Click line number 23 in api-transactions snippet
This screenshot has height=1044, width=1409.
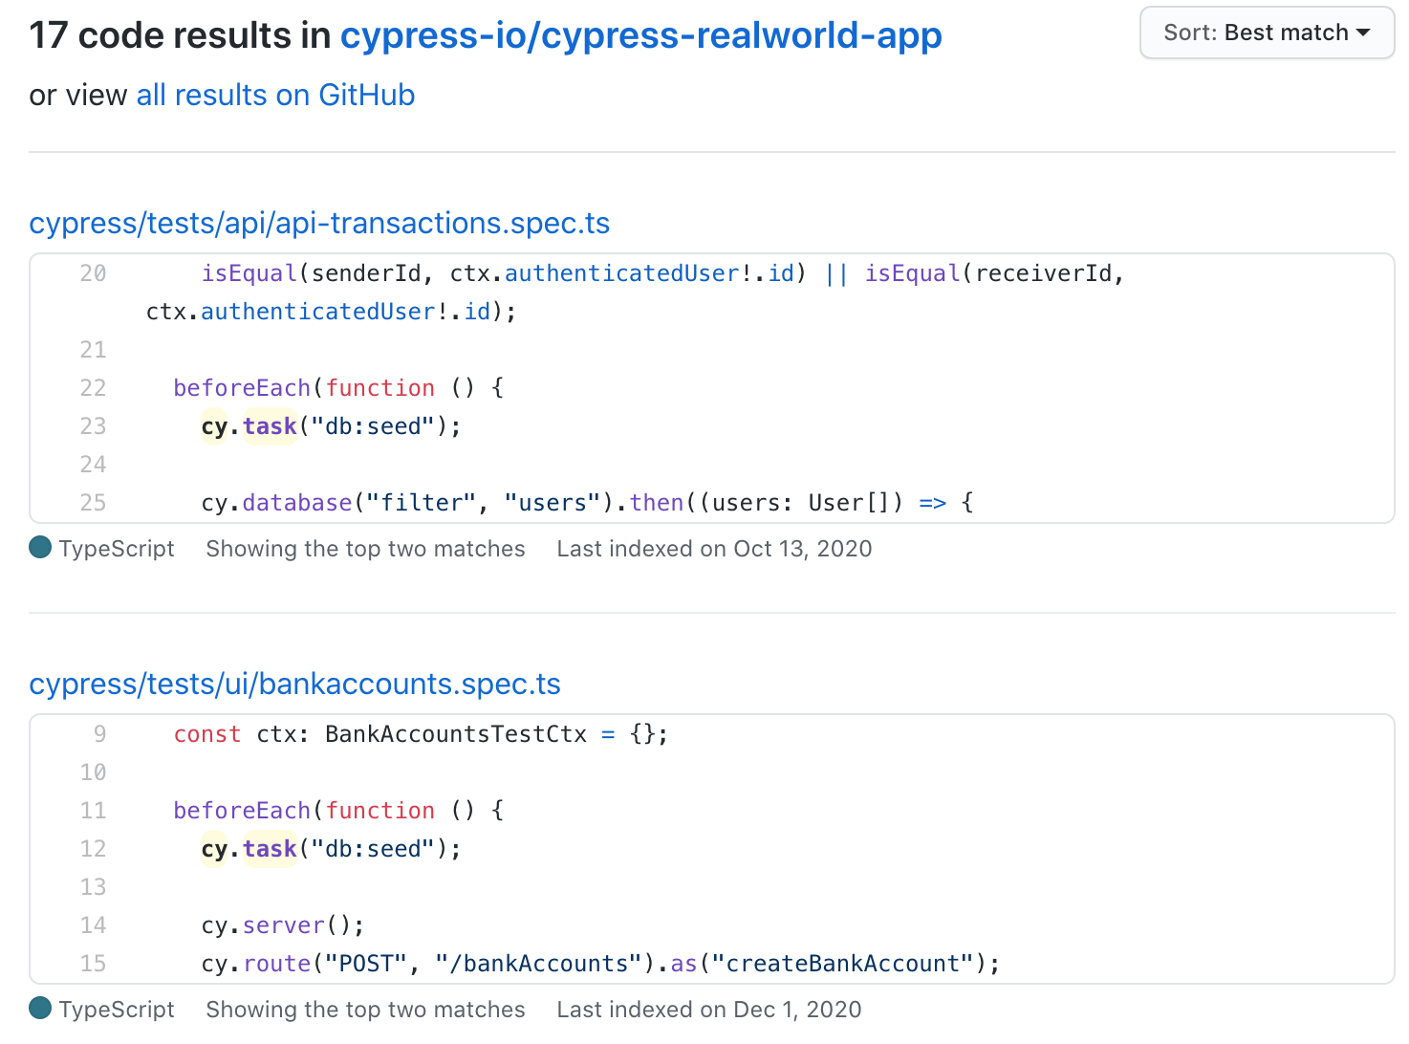93,426
